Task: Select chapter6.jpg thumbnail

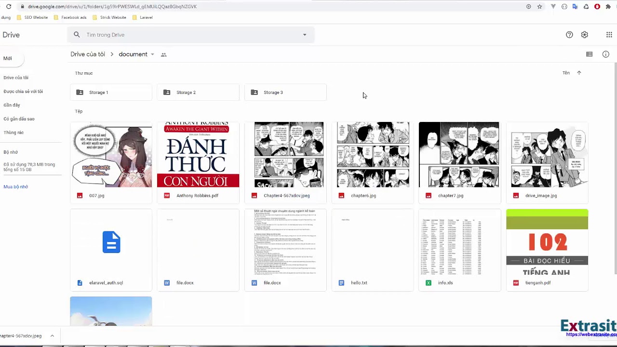Action: (373, 155)
